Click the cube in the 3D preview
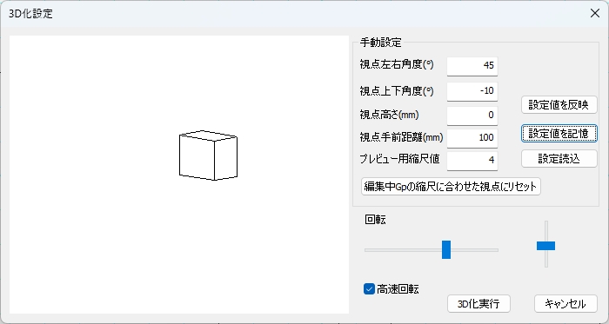The width and height of the screenshot is (609, 324). coord(208,155)
